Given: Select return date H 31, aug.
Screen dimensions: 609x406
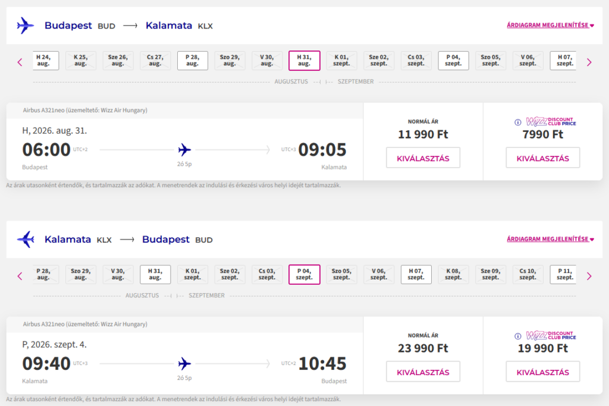Looking at the screenshot, I should point(155,275).
